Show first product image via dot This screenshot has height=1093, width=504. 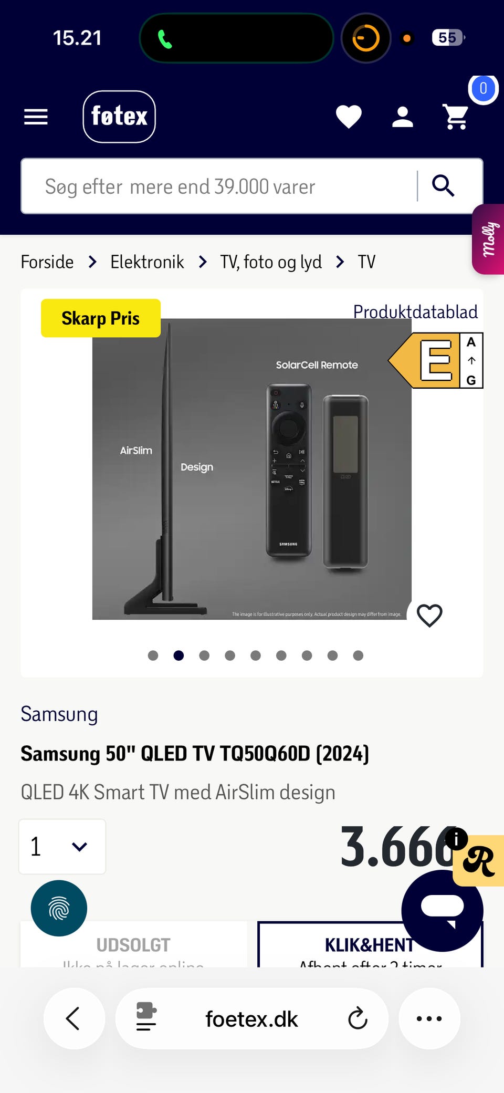coord(153,655)
